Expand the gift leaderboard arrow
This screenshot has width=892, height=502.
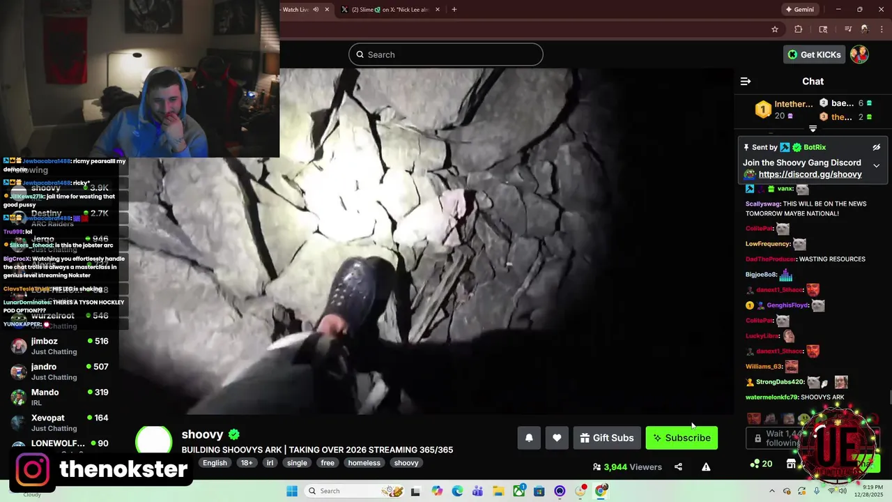click(x=813, y=128)
